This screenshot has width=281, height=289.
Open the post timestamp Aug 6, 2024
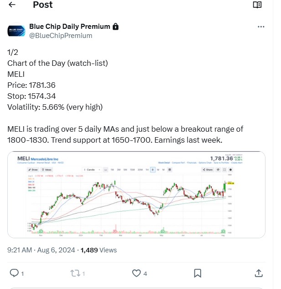tap(56, 250)
